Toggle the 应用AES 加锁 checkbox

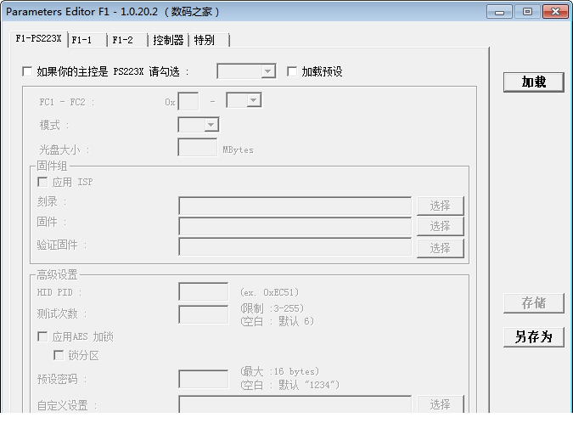[42, 336]
